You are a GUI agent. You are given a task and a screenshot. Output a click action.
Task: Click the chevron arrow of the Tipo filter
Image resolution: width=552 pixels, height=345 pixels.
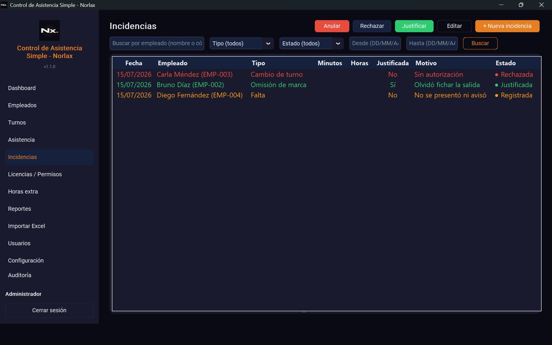(268, 43)
